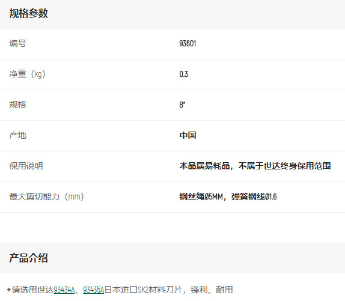This screenshot has width=345, height=301.
Task: Open the 93435A product link
Action: 94,290
